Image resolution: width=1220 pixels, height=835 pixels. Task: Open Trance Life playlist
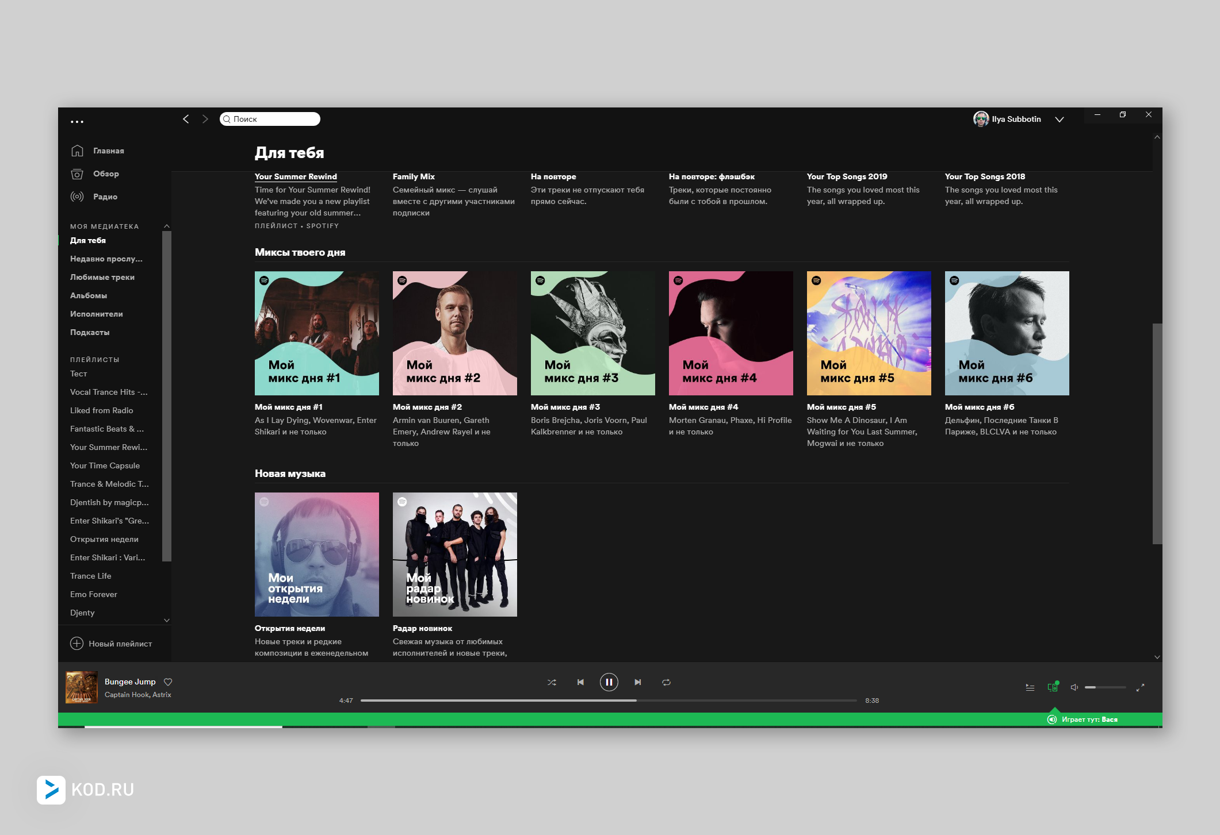91,576
